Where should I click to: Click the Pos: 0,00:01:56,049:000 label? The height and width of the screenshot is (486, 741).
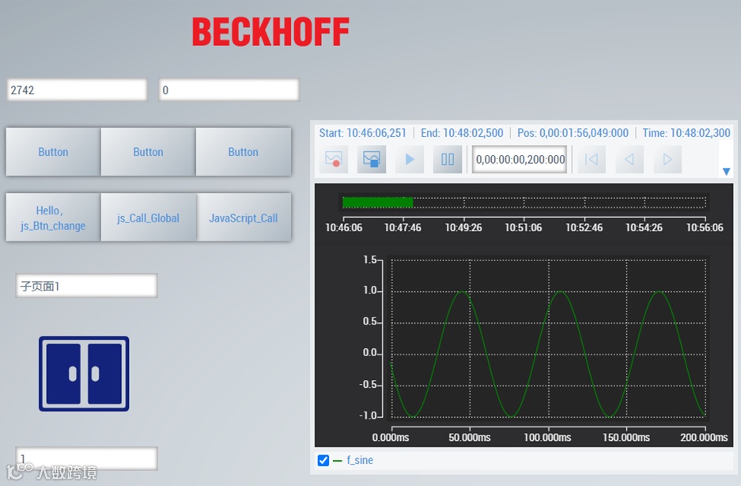pos(573,133)
